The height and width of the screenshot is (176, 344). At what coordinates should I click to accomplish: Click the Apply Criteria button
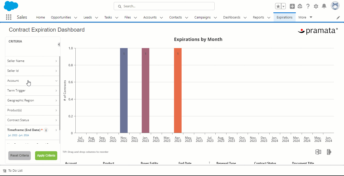pos(46,156)
